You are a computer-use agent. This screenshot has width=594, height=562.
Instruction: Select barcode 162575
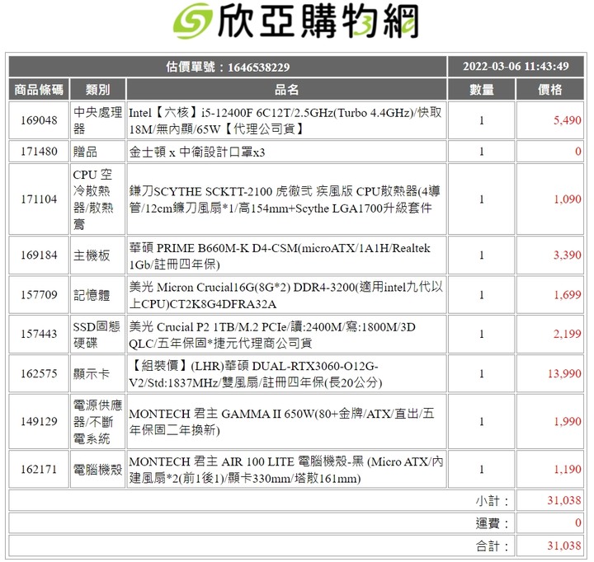click(39, 374)
